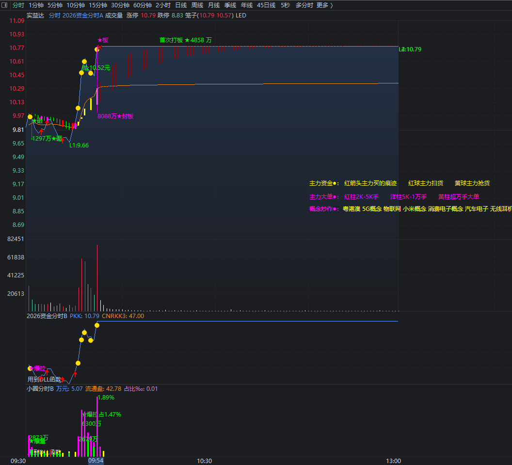Select the 30分钟 timeframe tab

[120, 5]
